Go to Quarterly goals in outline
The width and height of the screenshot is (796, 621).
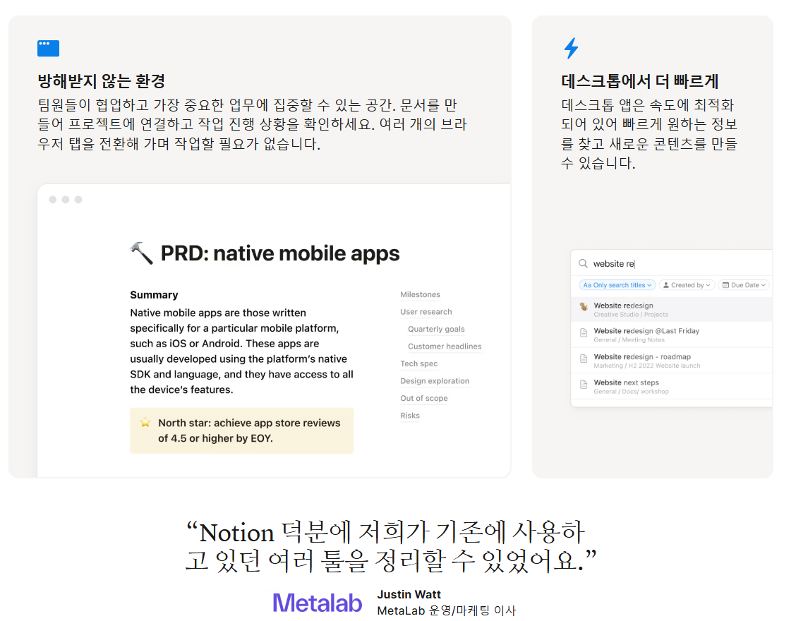pos(436,329)
